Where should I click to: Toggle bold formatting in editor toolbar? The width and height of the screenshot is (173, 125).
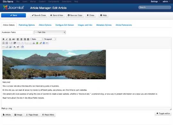point(4,39)
